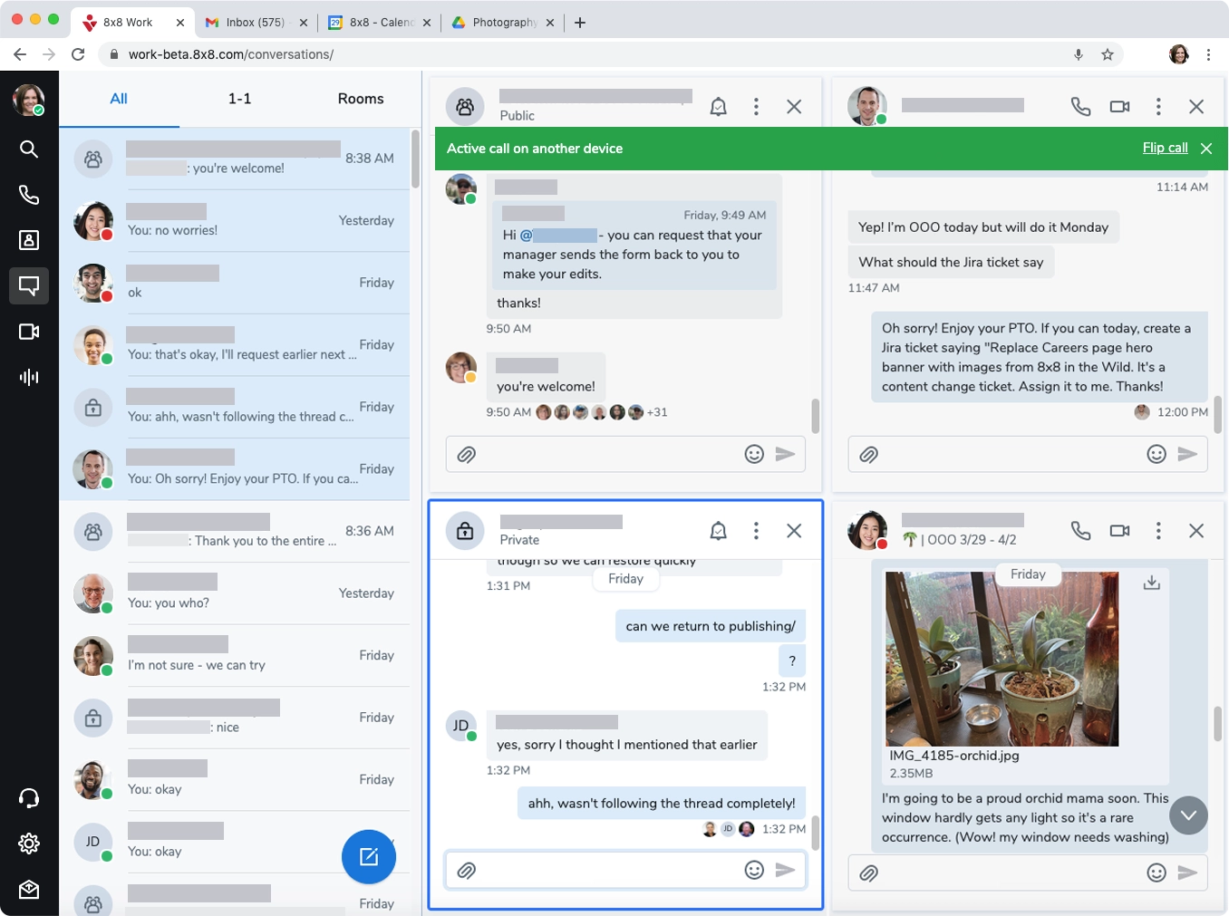Image resolution: width=1229 pixels, height=916 pixels.
Task: Switch to the Photography browser tab
Action: tap(504, 23)
